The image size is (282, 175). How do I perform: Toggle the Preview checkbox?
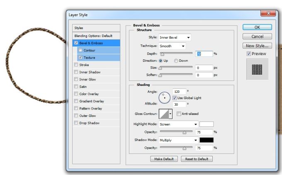pos(249,53)
